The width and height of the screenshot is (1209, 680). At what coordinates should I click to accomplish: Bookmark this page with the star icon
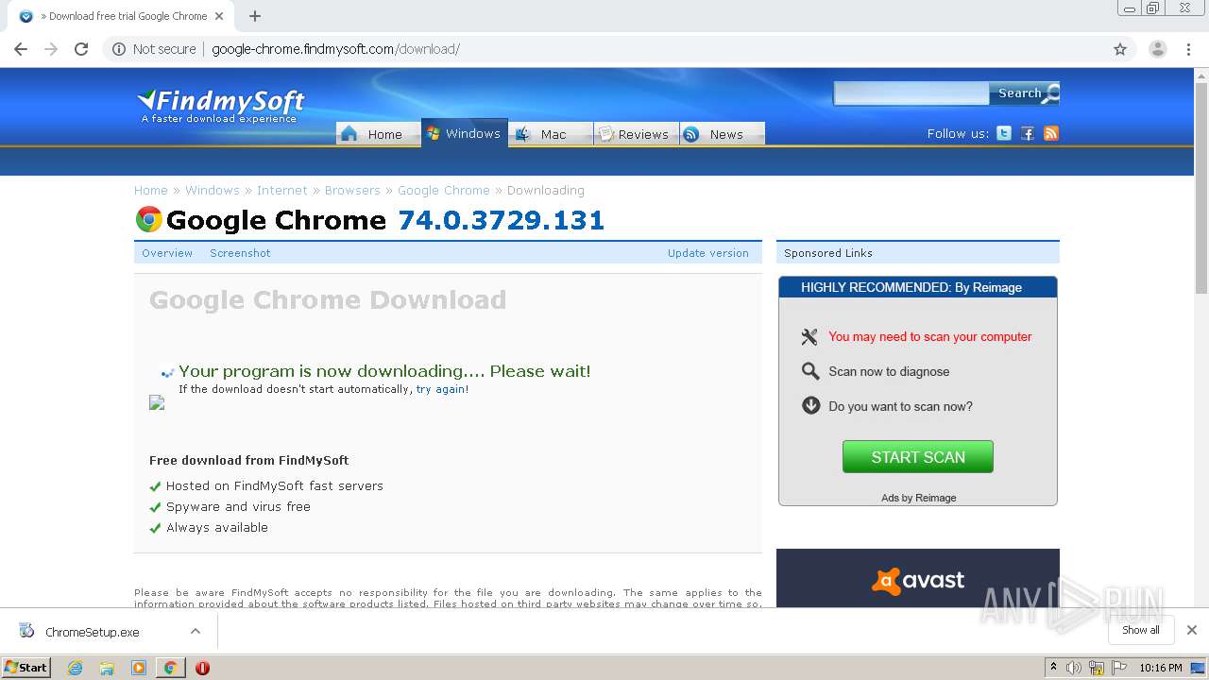click(1120, 49)
